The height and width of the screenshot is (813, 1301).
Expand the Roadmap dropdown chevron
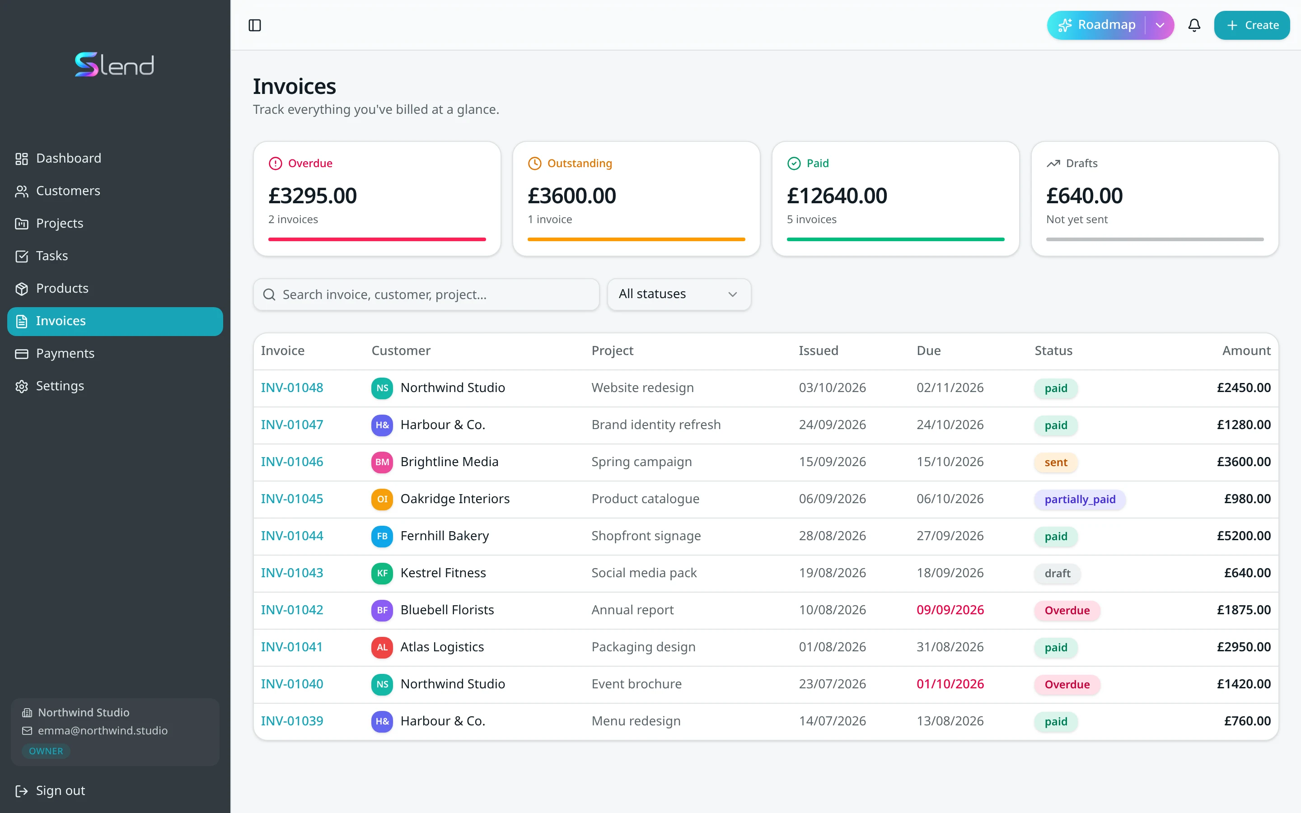click(x=1160, y=25)
